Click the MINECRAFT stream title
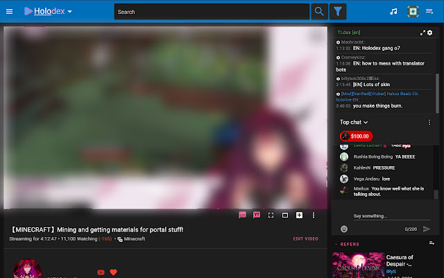The height and width of the screenshot is (278, 444). tap(96, 229)
